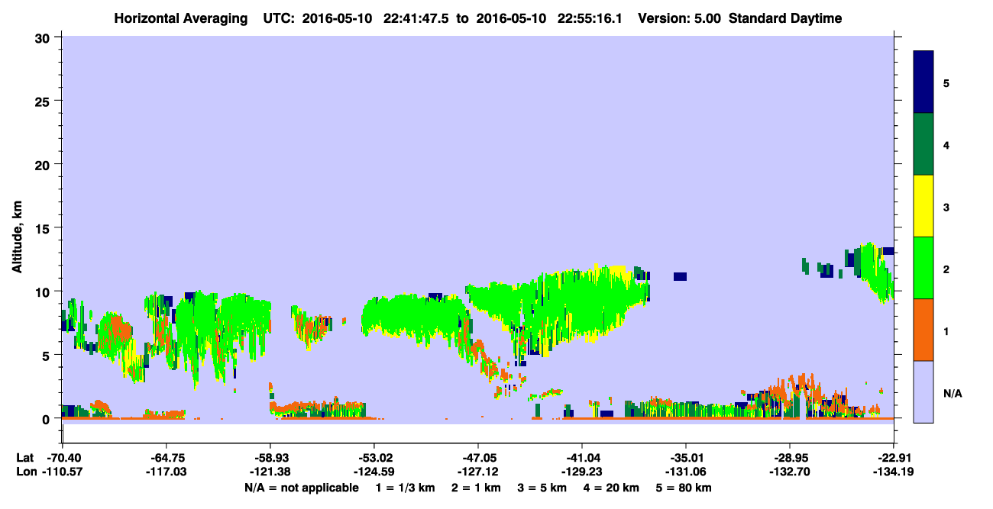Image resolution: width=993 pixels, height=509 pixels.
Task: Click the orange colorbar segment labeled 1
Action: (x=923, y=330)
